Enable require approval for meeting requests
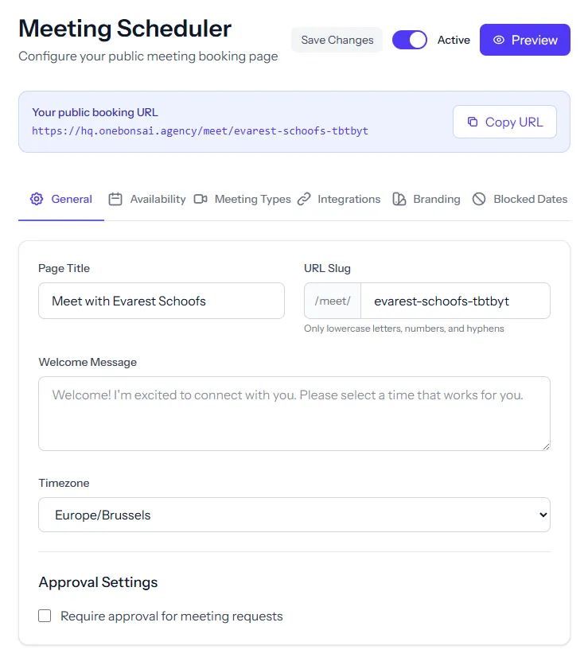The width and height of the screenshot is (588, 669). click(45, 616)
